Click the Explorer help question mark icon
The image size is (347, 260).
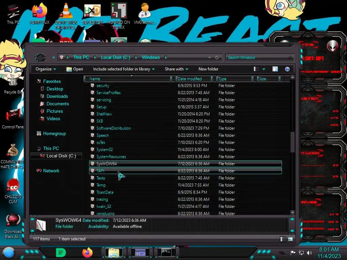tap(287, 69)
